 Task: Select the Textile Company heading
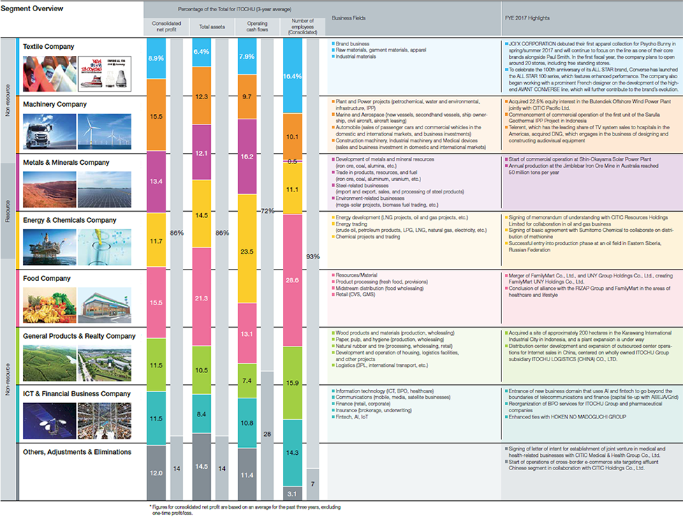48,46
